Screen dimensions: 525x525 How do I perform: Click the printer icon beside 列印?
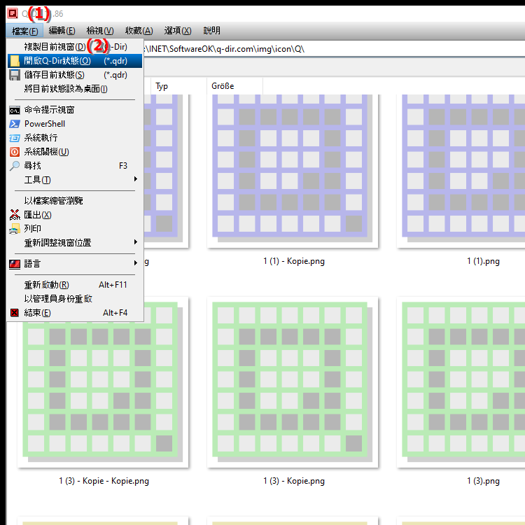(15, 229)
